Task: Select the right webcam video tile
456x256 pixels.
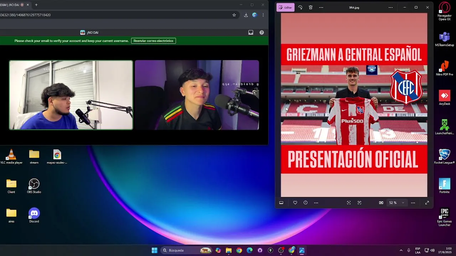Action: [x=197, y=95]
